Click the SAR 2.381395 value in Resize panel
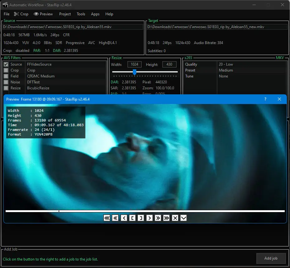 129,88
